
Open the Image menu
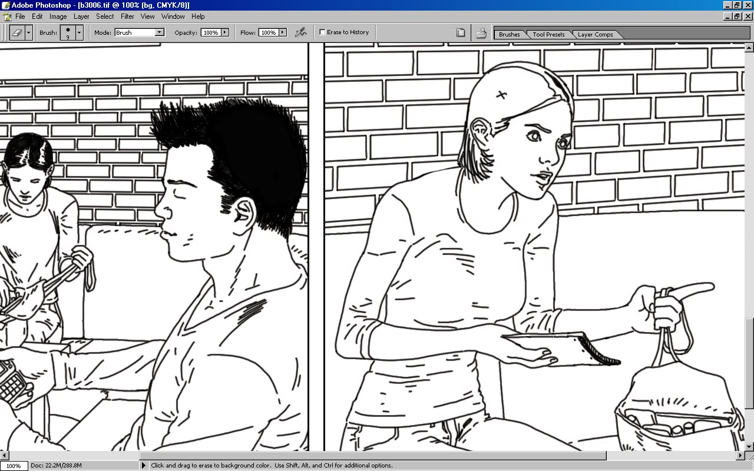(58, 16)
